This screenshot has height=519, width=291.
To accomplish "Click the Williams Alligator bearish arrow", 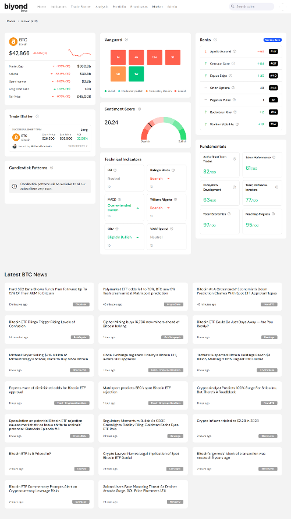I will point(168,208).
